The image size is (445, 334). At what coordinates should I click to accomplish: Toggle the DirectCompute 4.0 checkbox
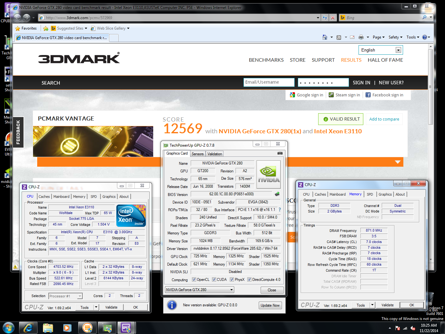coord(250,280)
